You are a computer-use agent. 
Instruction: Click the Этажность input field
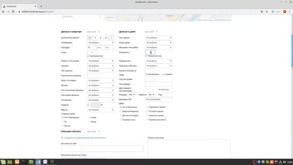[150, 52]
